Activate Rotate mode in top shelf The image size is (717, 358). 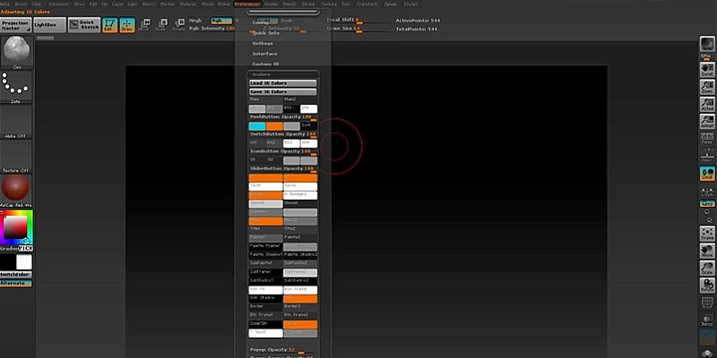178,25
